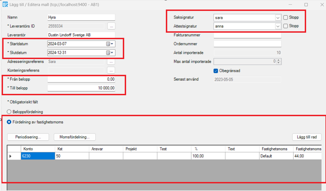Click the Test column header

[x=174, y=149]
